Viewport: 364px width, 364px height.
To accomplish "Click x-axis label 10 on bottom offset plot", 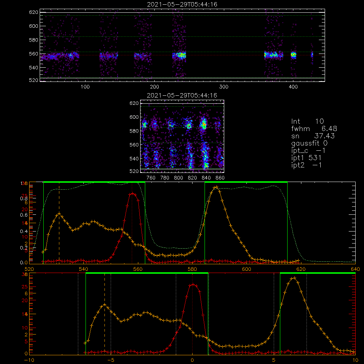I will pyautogui.click(x=355, y=360).
